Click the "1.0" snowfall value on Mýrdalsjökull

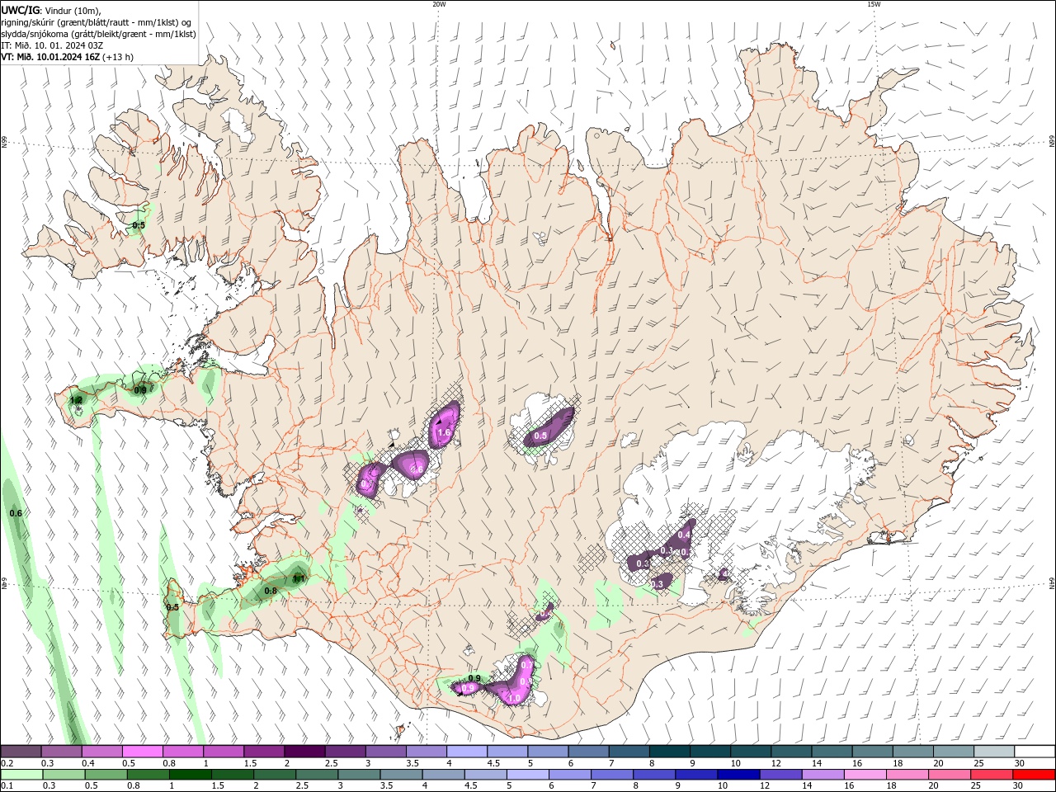pyautogui.click(x=514, y=699)
